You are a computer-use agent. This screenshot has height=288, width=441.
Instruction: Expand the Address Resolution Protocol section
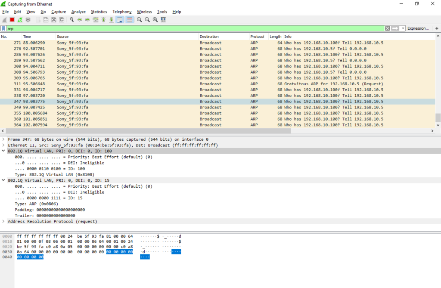(3, 221)
